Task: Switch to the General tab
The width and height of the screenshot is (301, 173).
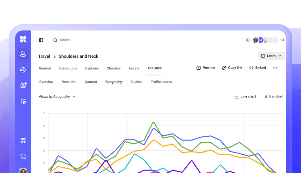Action: click(x=45, y=68)
